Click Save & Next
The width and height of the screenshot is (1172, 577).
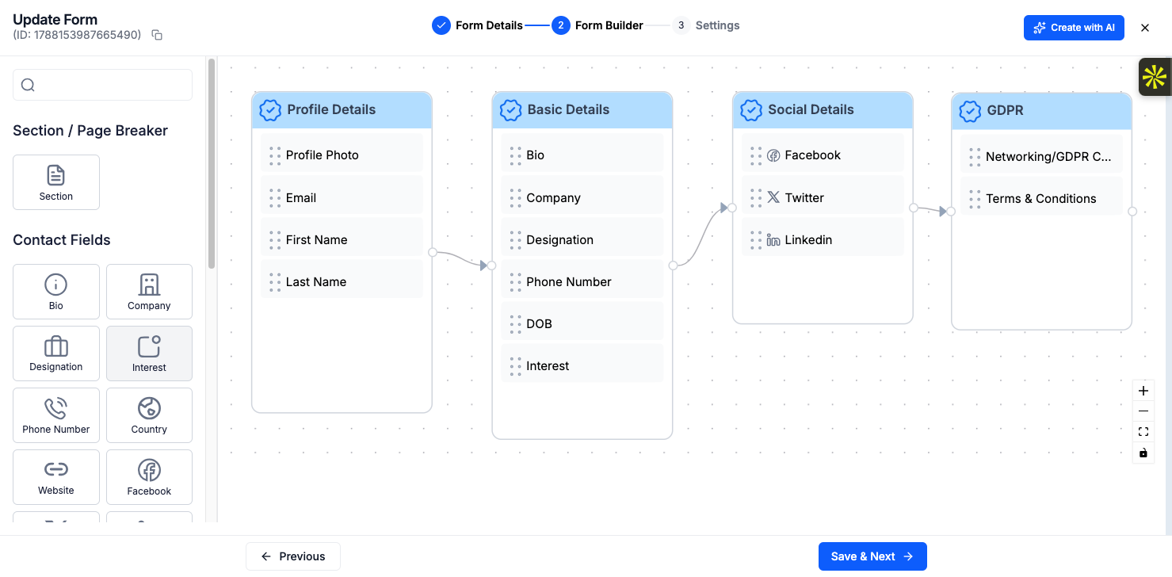pyautogui.click(x=872, y=556)
